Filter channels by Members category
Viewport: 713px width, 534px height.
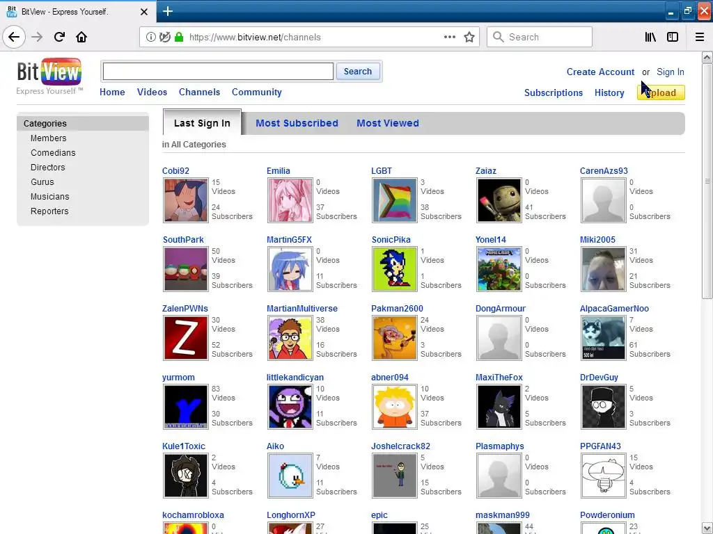point(48,138)
